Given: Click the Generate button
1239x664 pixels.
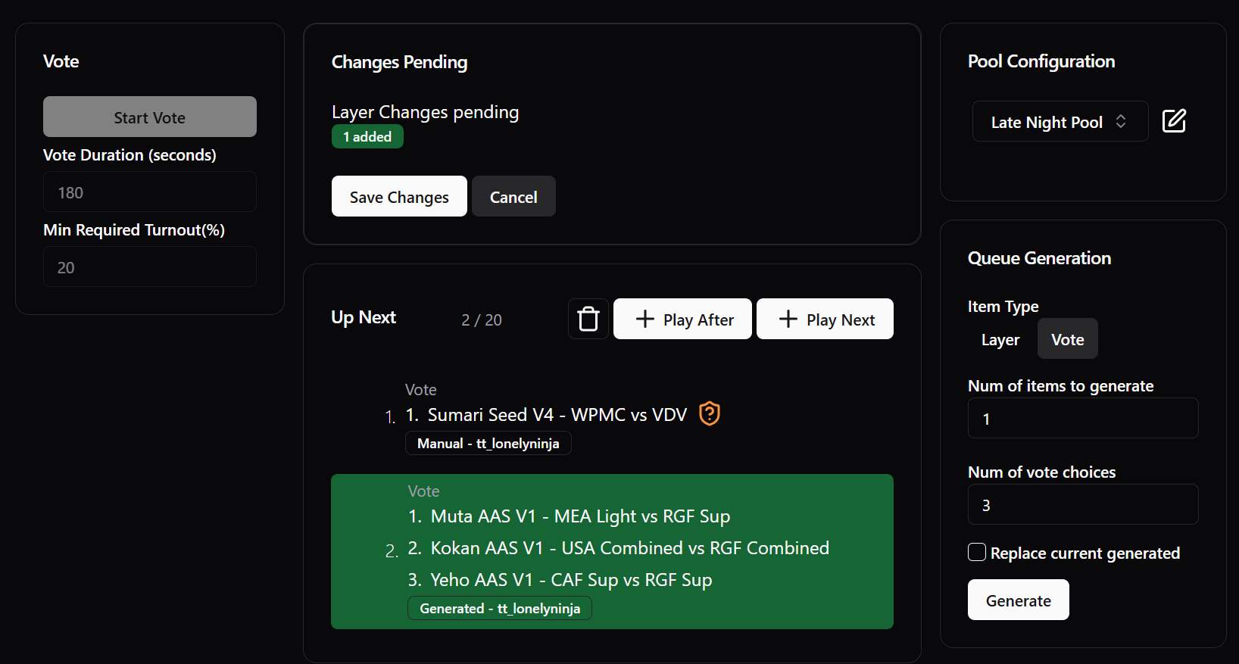Looking at the screenshot, I should [x=1018, y=600].
